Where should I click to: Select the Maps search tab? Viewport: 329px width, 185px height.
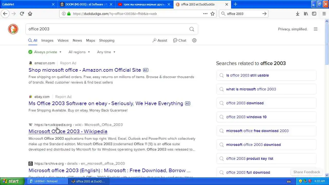coord(90,40)
